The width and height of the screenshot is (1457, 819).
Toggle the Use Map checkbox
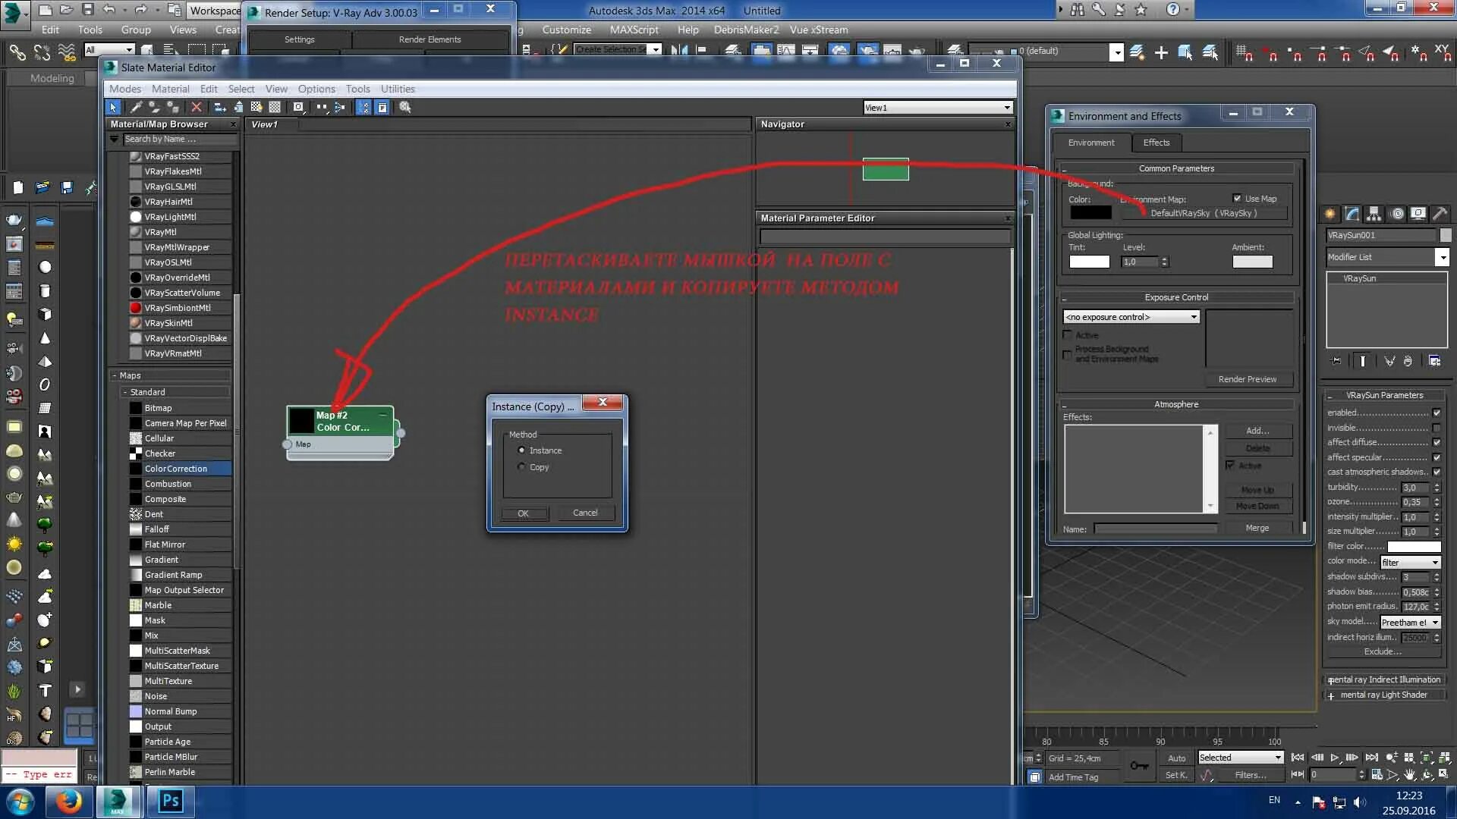(x=1237, y=199)
